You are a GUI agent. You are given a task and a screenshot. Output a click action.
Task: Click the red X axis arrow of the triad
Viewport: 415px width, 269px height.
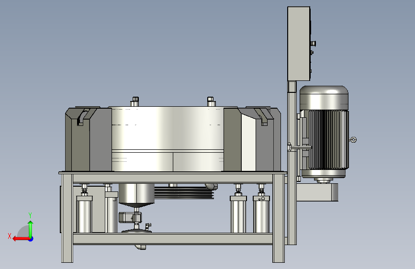[x=21, y=239]
